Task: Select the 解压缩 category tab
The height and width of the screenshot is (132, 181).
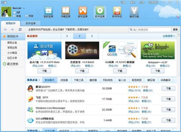Action: (151, 80)
